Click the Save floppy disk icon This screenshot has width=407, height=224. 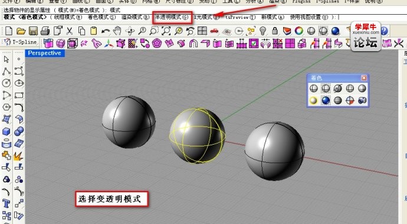pyautogui.click(x=33, y=31)
